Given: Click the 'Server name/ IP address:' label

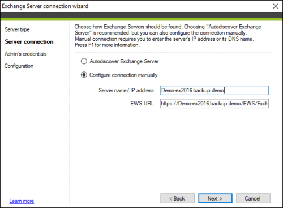Looking at the screenshot, I should (x=127, y=91).
